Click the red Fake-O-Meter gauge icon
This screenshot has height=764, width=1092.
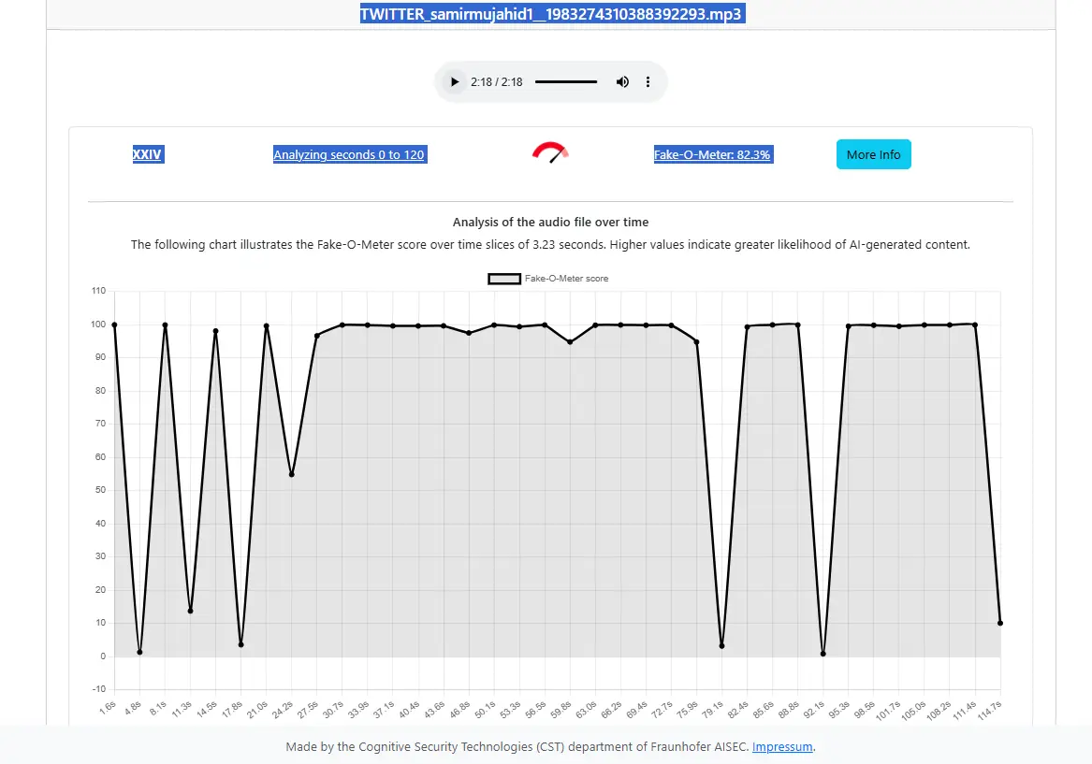tap(550, 152)
